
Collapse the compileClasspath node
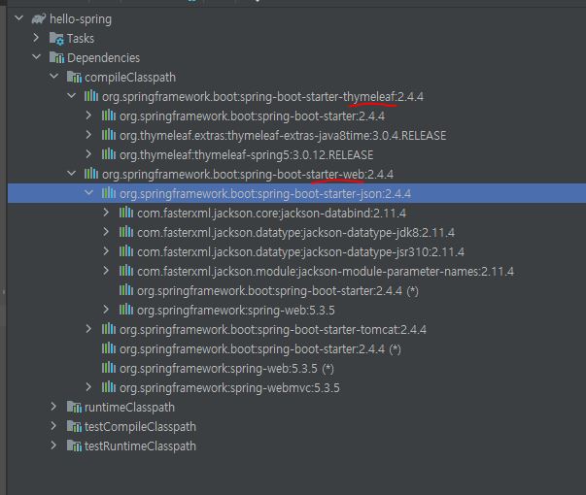(53, 76)
